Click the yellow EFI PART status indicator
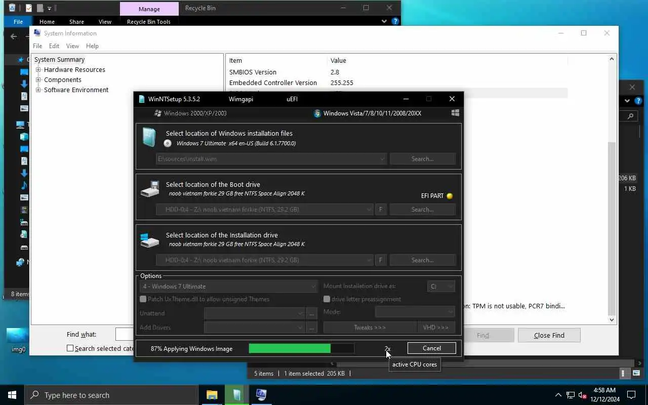 coord(450,196)
